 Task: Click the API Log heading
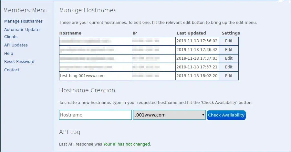[x=69, y=132]
